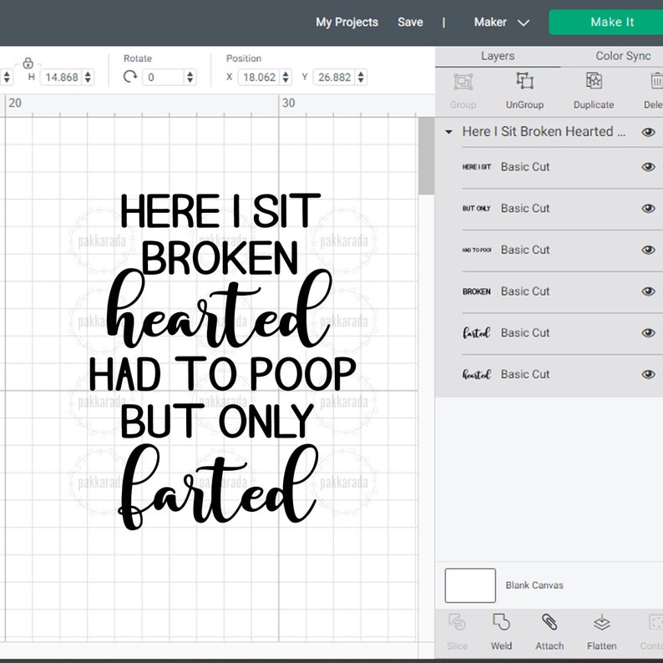The image size is (663, 663).
Task: Click the Flatten tool icon
Action: 602,622
